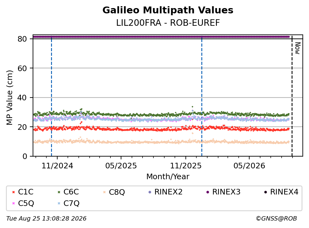This screenshot has width=309, height=228.
Task: Select the C8Q legend label
Action: [x=117, y=192]
